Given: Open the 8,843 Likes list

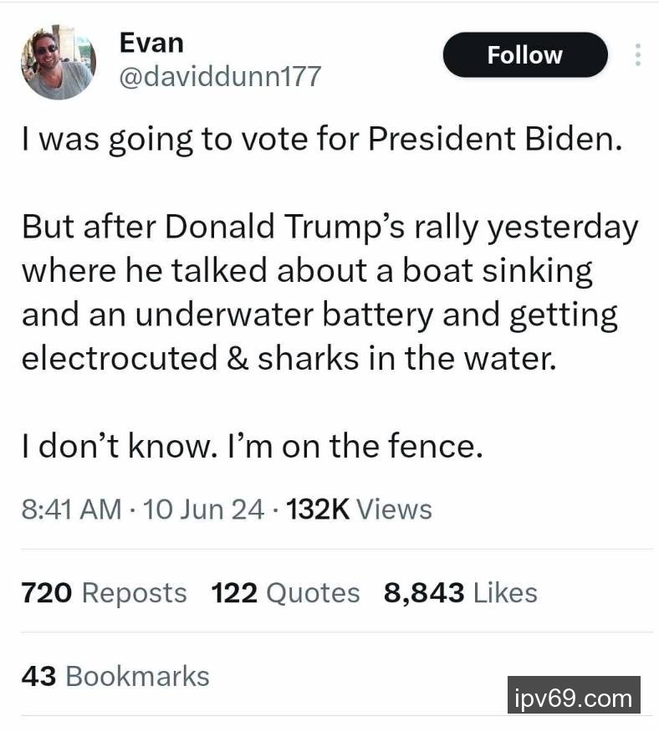Looking at the screenshot, I should 460,593.
